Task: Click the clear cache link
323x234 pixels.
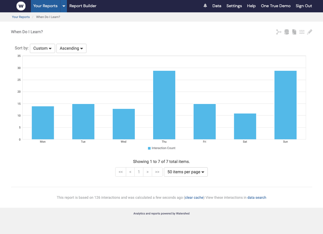Action: [194, 197]
